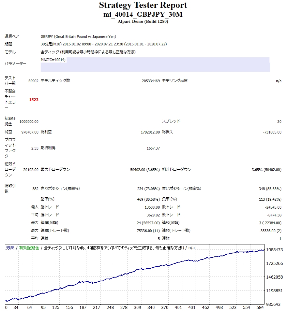Viewport: 288px width, 311px height.
Task: Click the モデル row label
Action: 10,52
